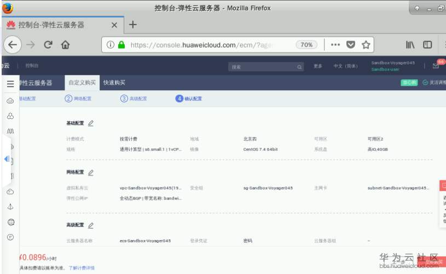Close the 控制台-弹性云服务器 browser tab
Viewport: 446px width, 274px height.
pyautogui.click(x=114, y=25)
